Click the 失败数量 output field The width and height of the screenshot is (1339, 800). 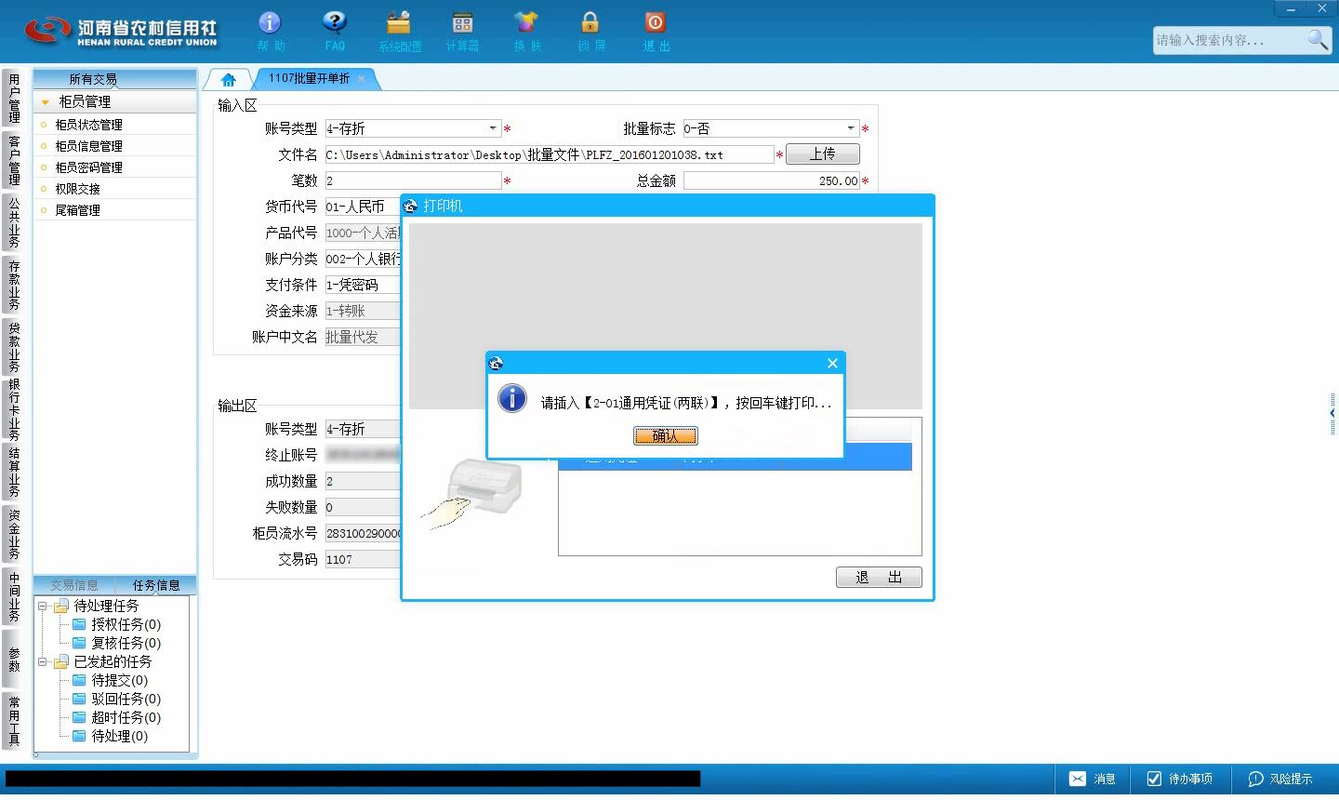(363, 507)
